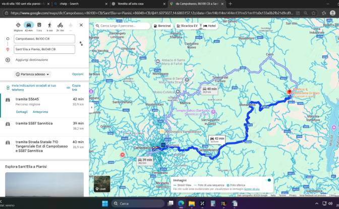The height and width of the screenshot is (209, 339).
Task: Select the cycling travel mode icon
Action: [x=60, y=25]
